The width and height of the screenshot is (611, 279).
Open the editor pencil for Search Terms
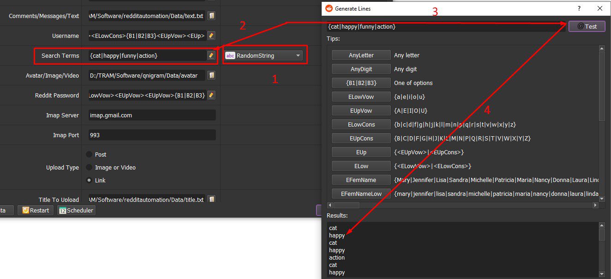click(211, 55)
